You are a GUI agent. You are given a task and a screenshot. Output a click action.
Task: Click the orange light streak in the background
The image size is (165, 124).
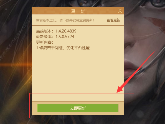(16, 65)
